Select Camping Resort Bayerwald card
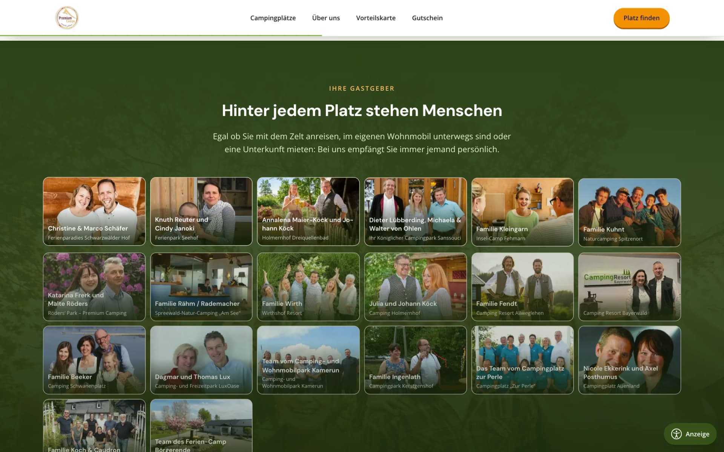This screenshot has width=724, height=452. [630, 287]
